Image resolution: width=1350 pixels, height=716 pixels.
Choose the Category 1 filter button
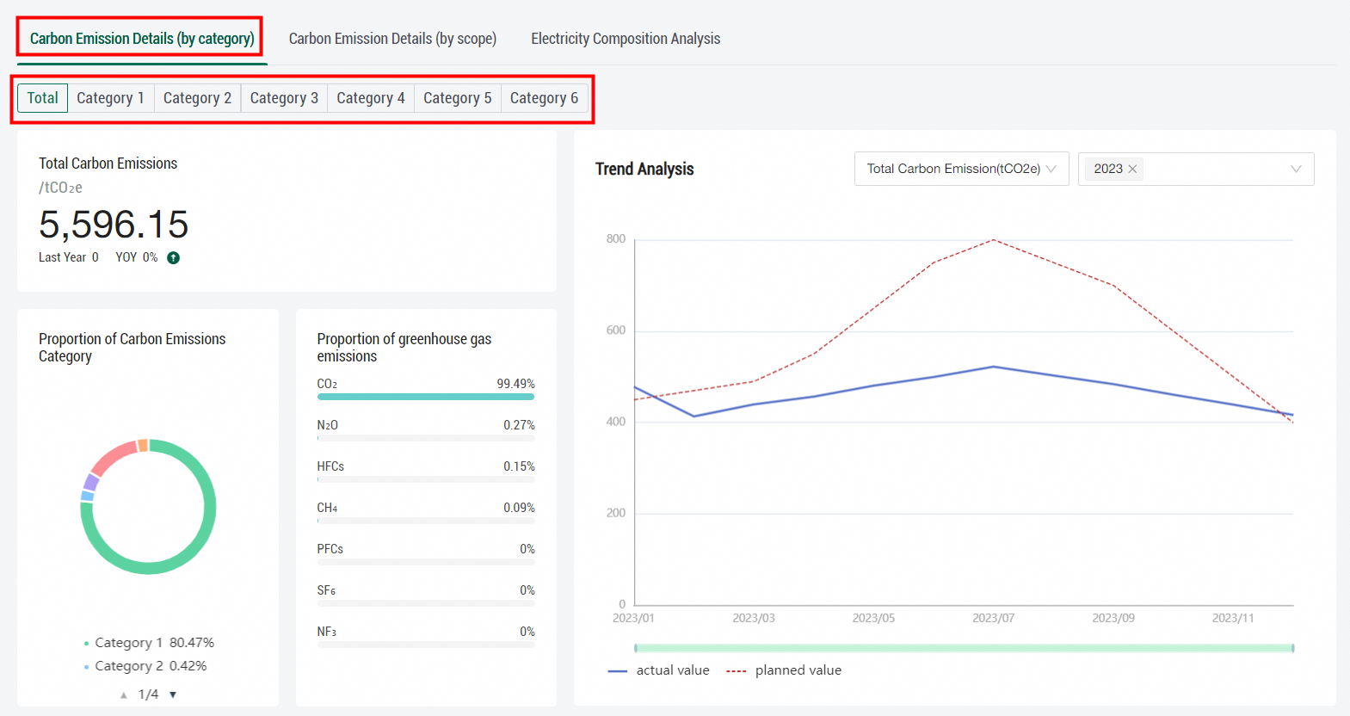tap(110, 98)
